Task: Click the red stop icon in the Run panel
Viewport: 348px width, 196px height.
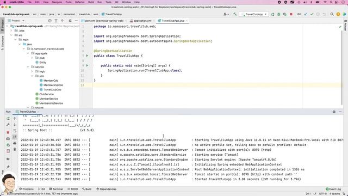Action: click(x=8, y=132)
